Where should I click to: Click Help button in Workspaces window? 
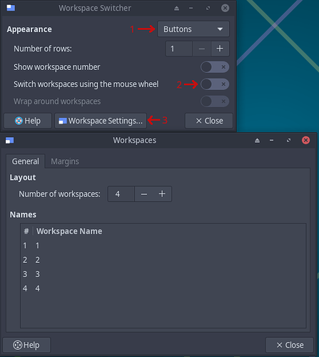tap(26, 345)
